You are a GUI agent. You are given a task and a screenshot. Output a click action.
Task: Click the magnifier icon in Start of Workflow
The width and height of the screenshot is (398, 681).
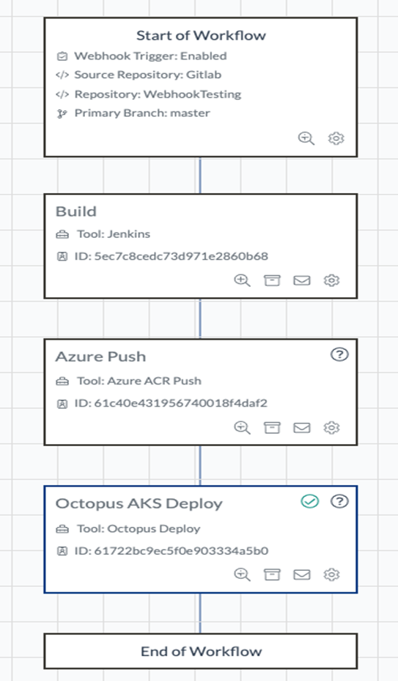click(x=306, y=139)
